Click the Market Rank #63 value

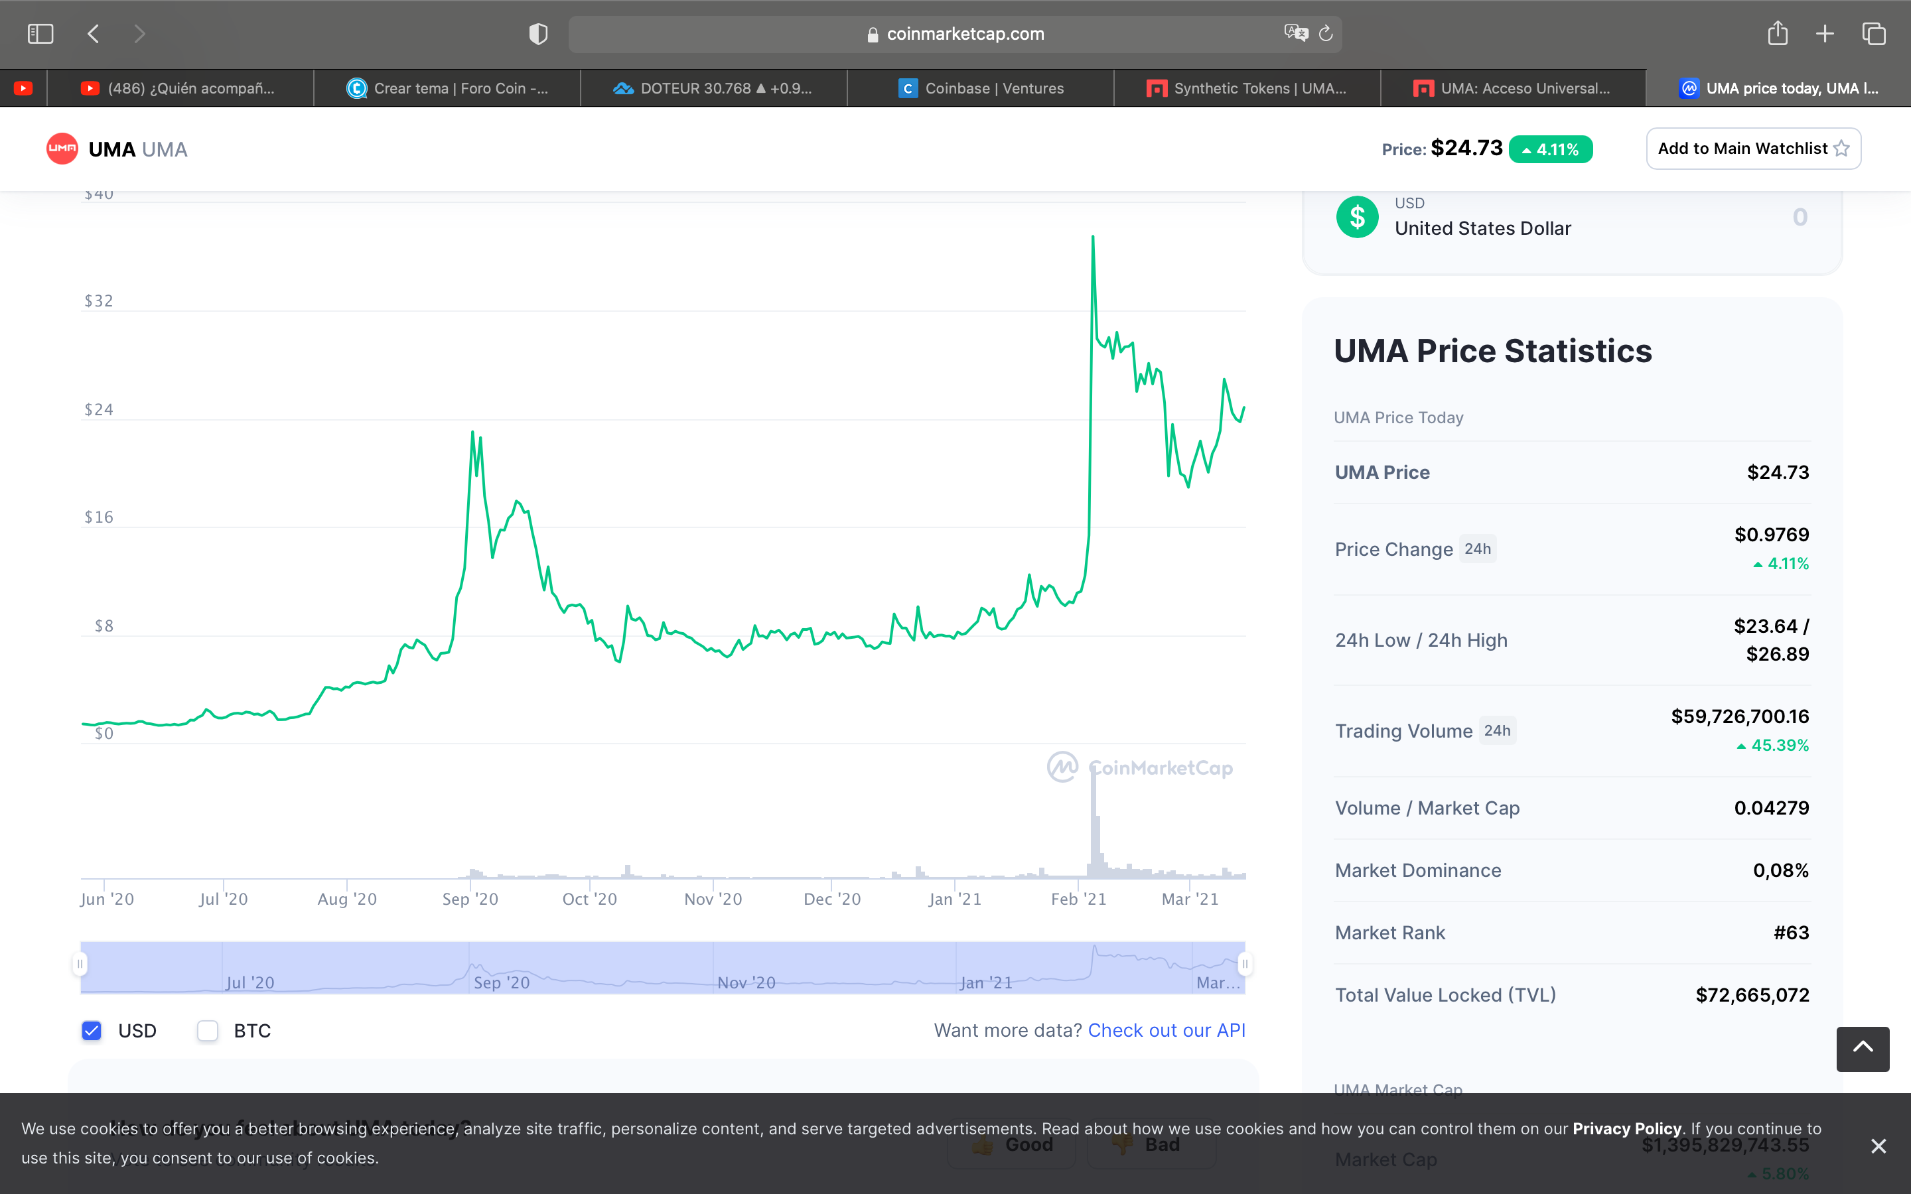click(x=1791, y=933)
